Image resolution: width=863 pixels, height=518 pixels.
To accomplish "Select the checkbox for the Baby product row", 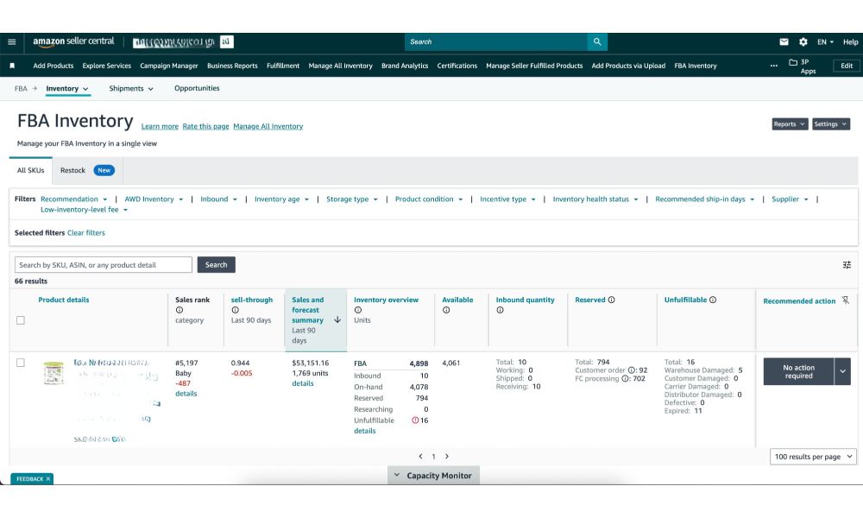I will (22, 363).
